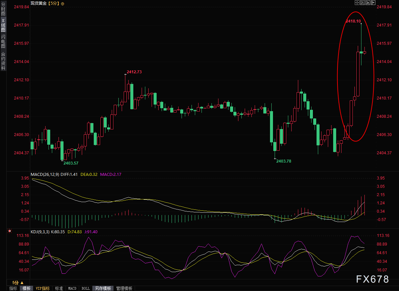Open the 闪电图 side tab
Image resolution: width=399 pixels, height=291 pixels.
coord(3,41)
